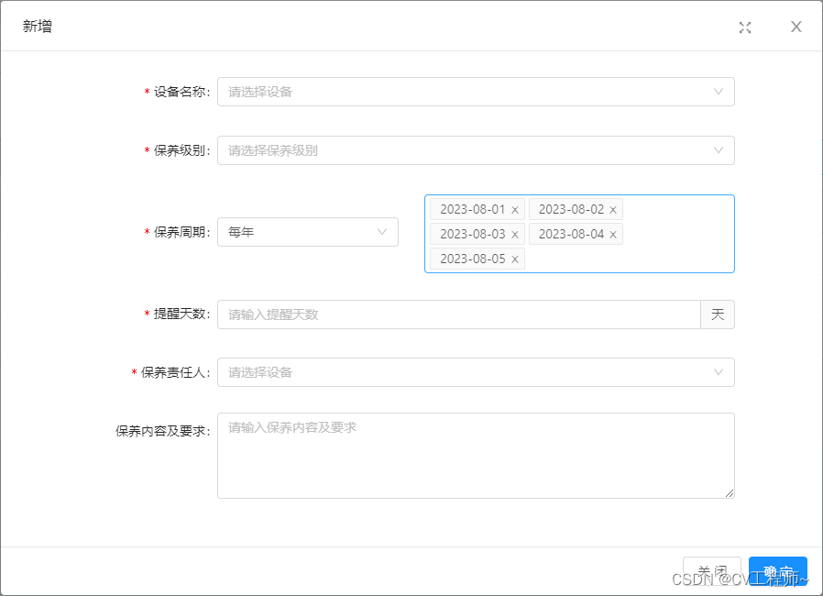Click the 2023-08-05 tag text
Viewport: 823px width, 596px height.
pos(472,259)
